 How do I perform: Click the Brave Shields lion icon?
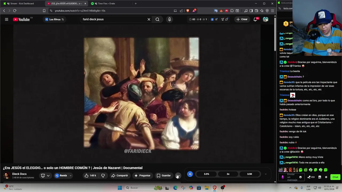coord(188,11)
